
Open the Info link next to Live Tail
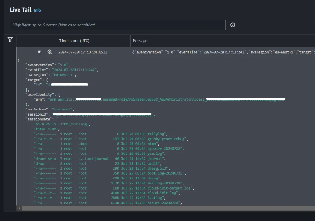pyautogui.click(x=37, y=10)
